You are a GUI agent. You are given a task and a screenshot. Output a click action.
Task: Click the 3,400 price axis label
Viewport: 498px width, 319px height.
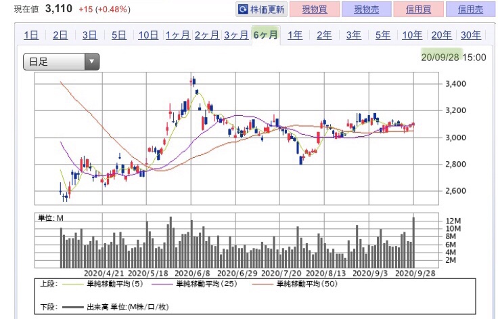click(x=456, y=84)
